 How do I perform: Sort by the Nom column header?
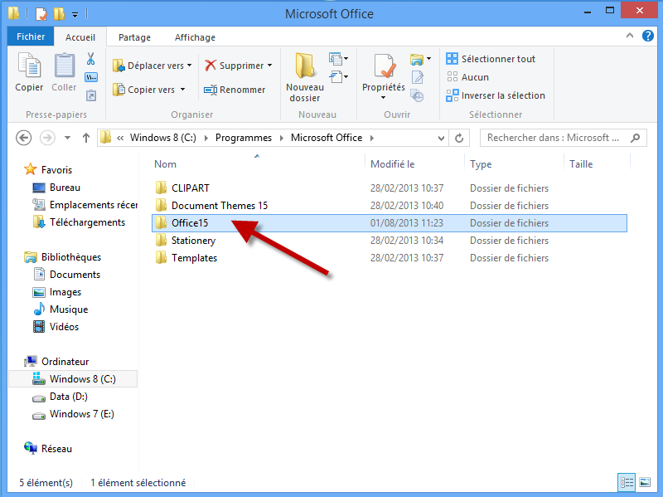coord(165,164)
